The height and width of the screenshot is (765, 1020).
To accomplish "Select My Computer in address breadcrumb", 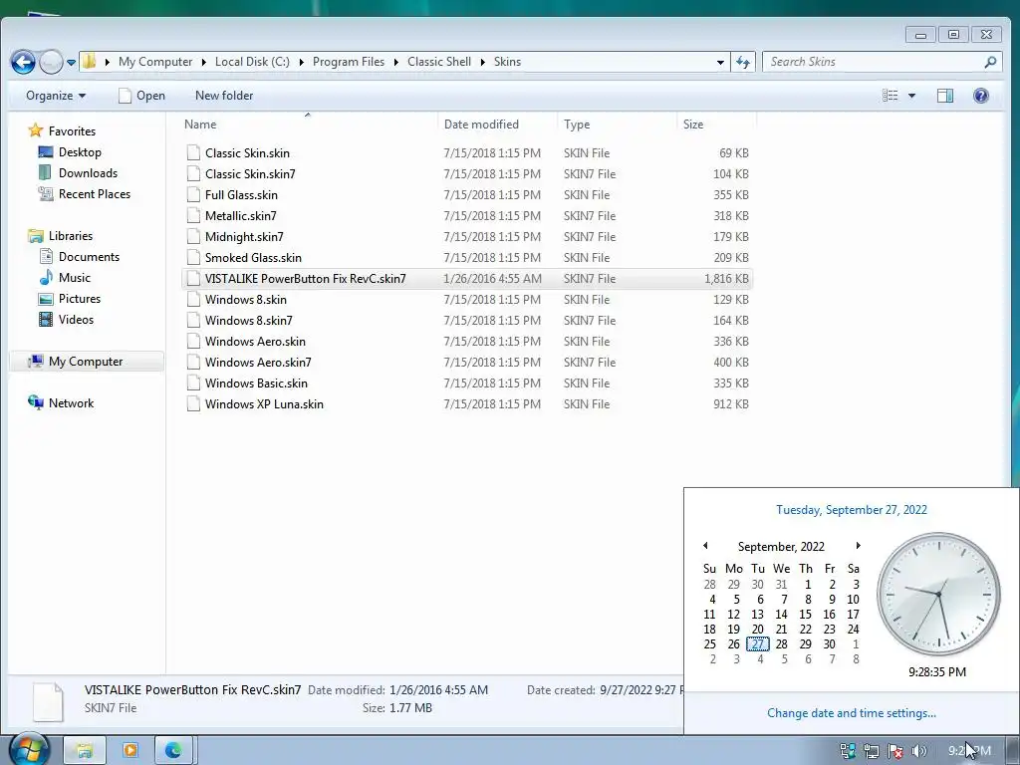I will tap(155, 62).
